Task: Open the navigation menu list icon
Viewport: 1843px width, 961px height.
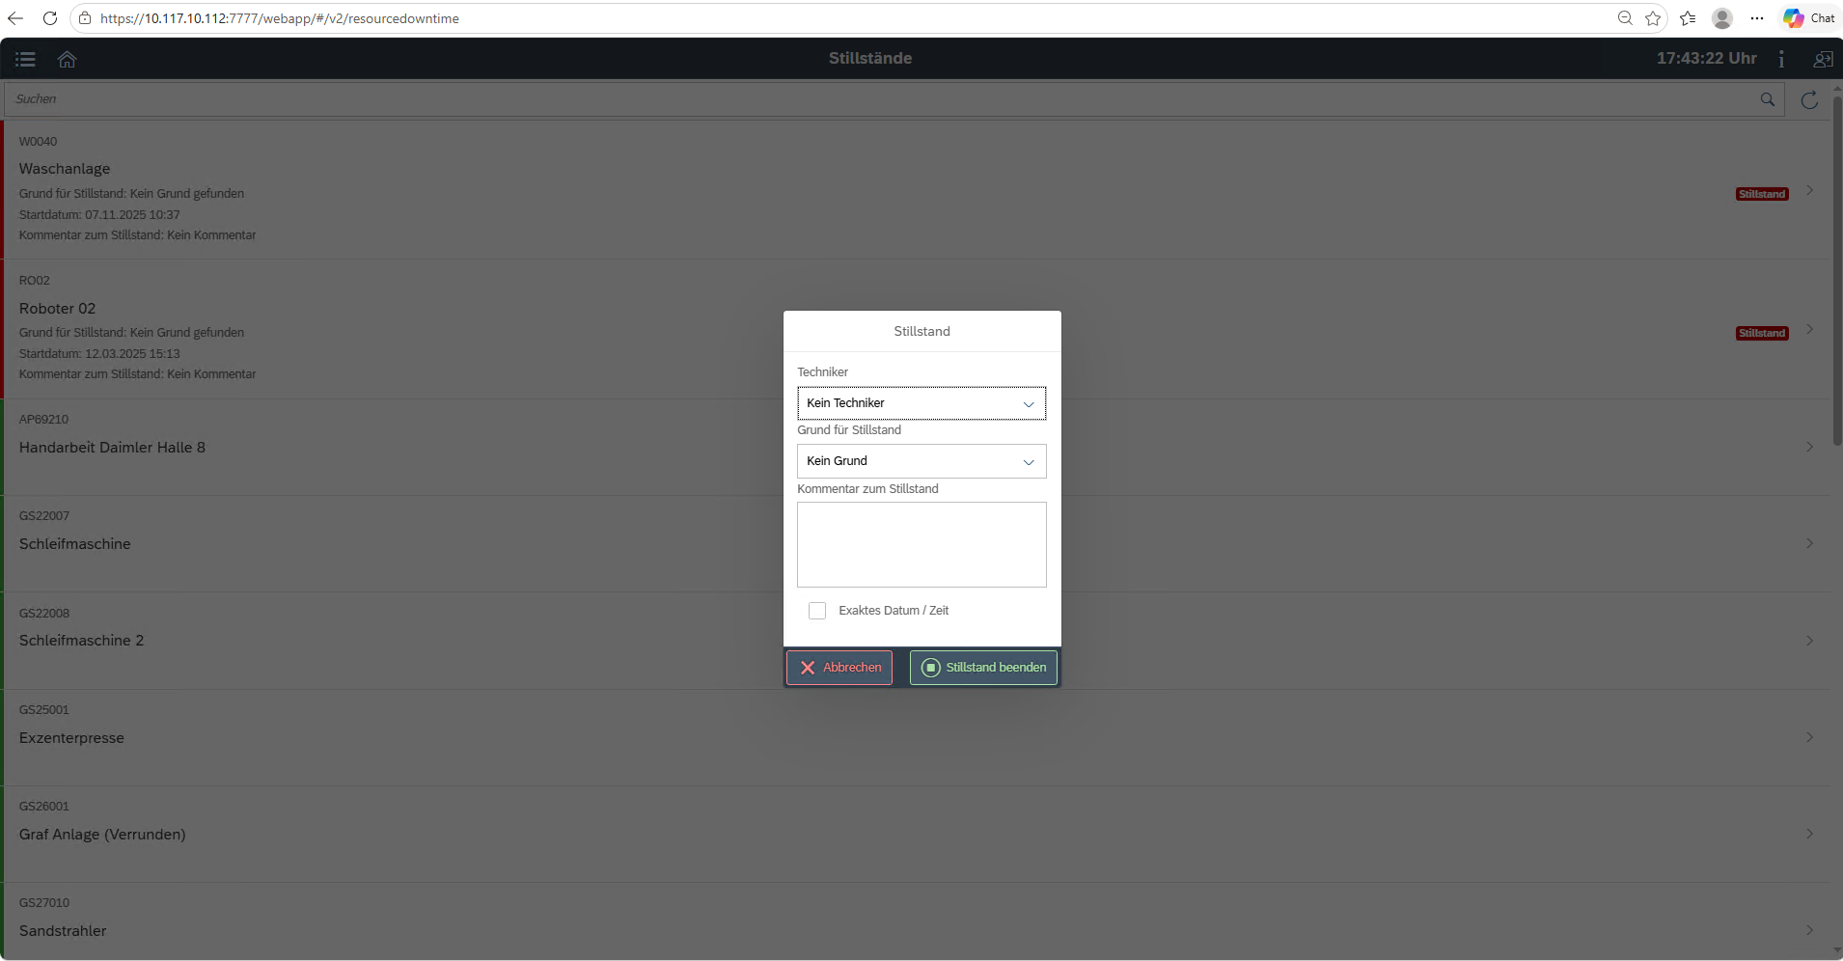Action: [25, 59]
